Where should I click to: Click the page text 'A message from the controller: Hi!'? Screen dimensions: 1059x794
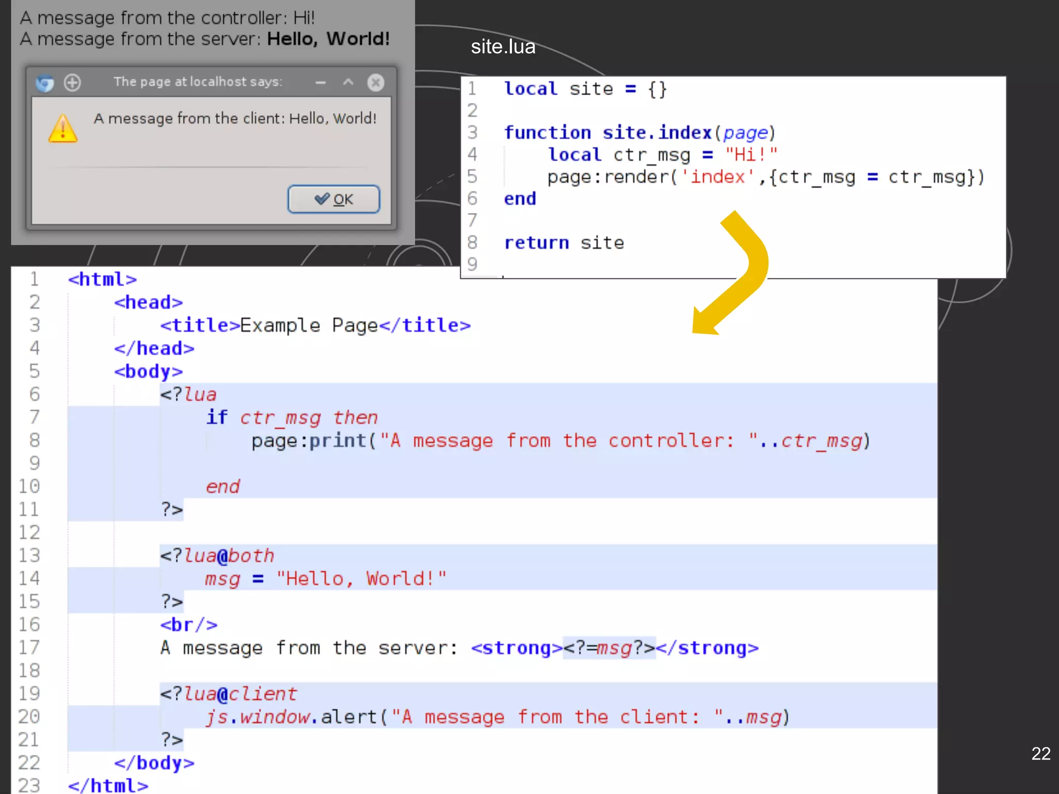168,18
